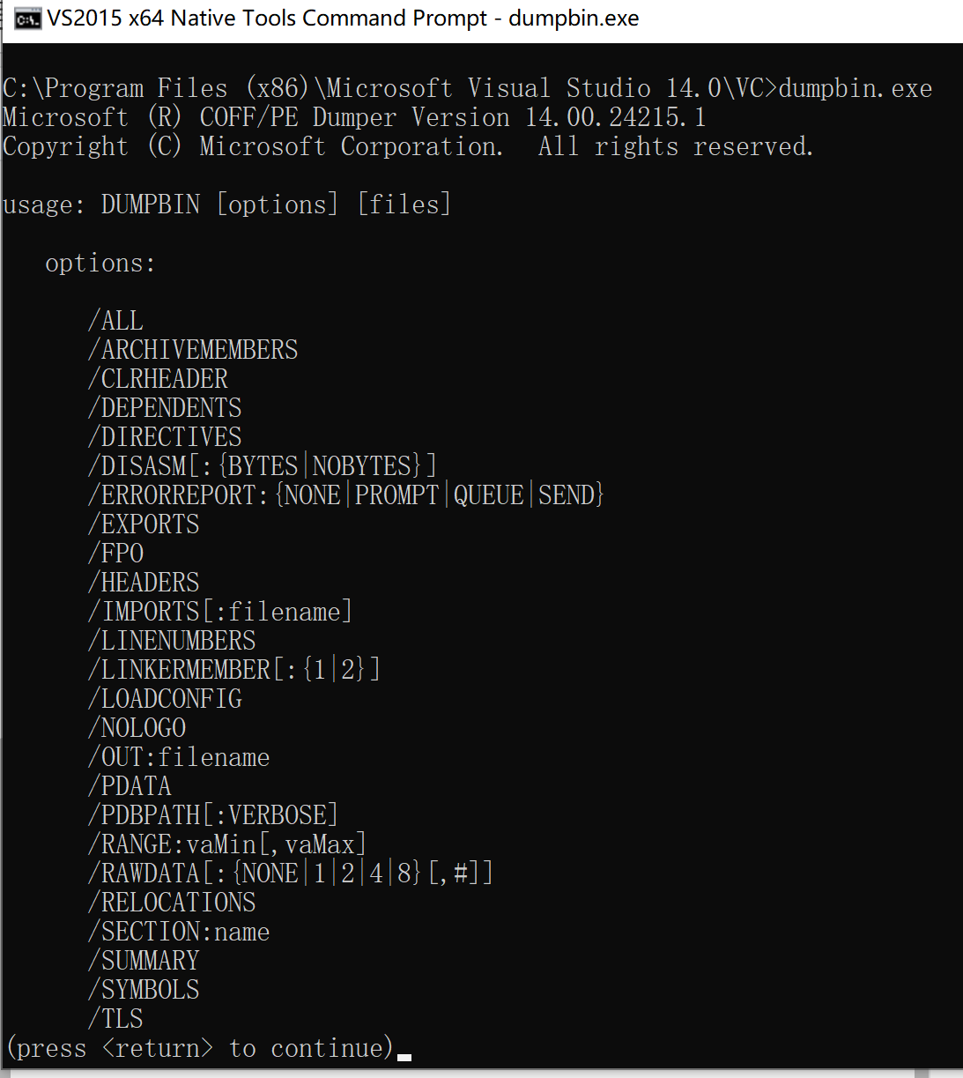The width and height of the screenshot is (963, 1078).
Task: Select the /IMPORTS option text
Action: point(219,611)
